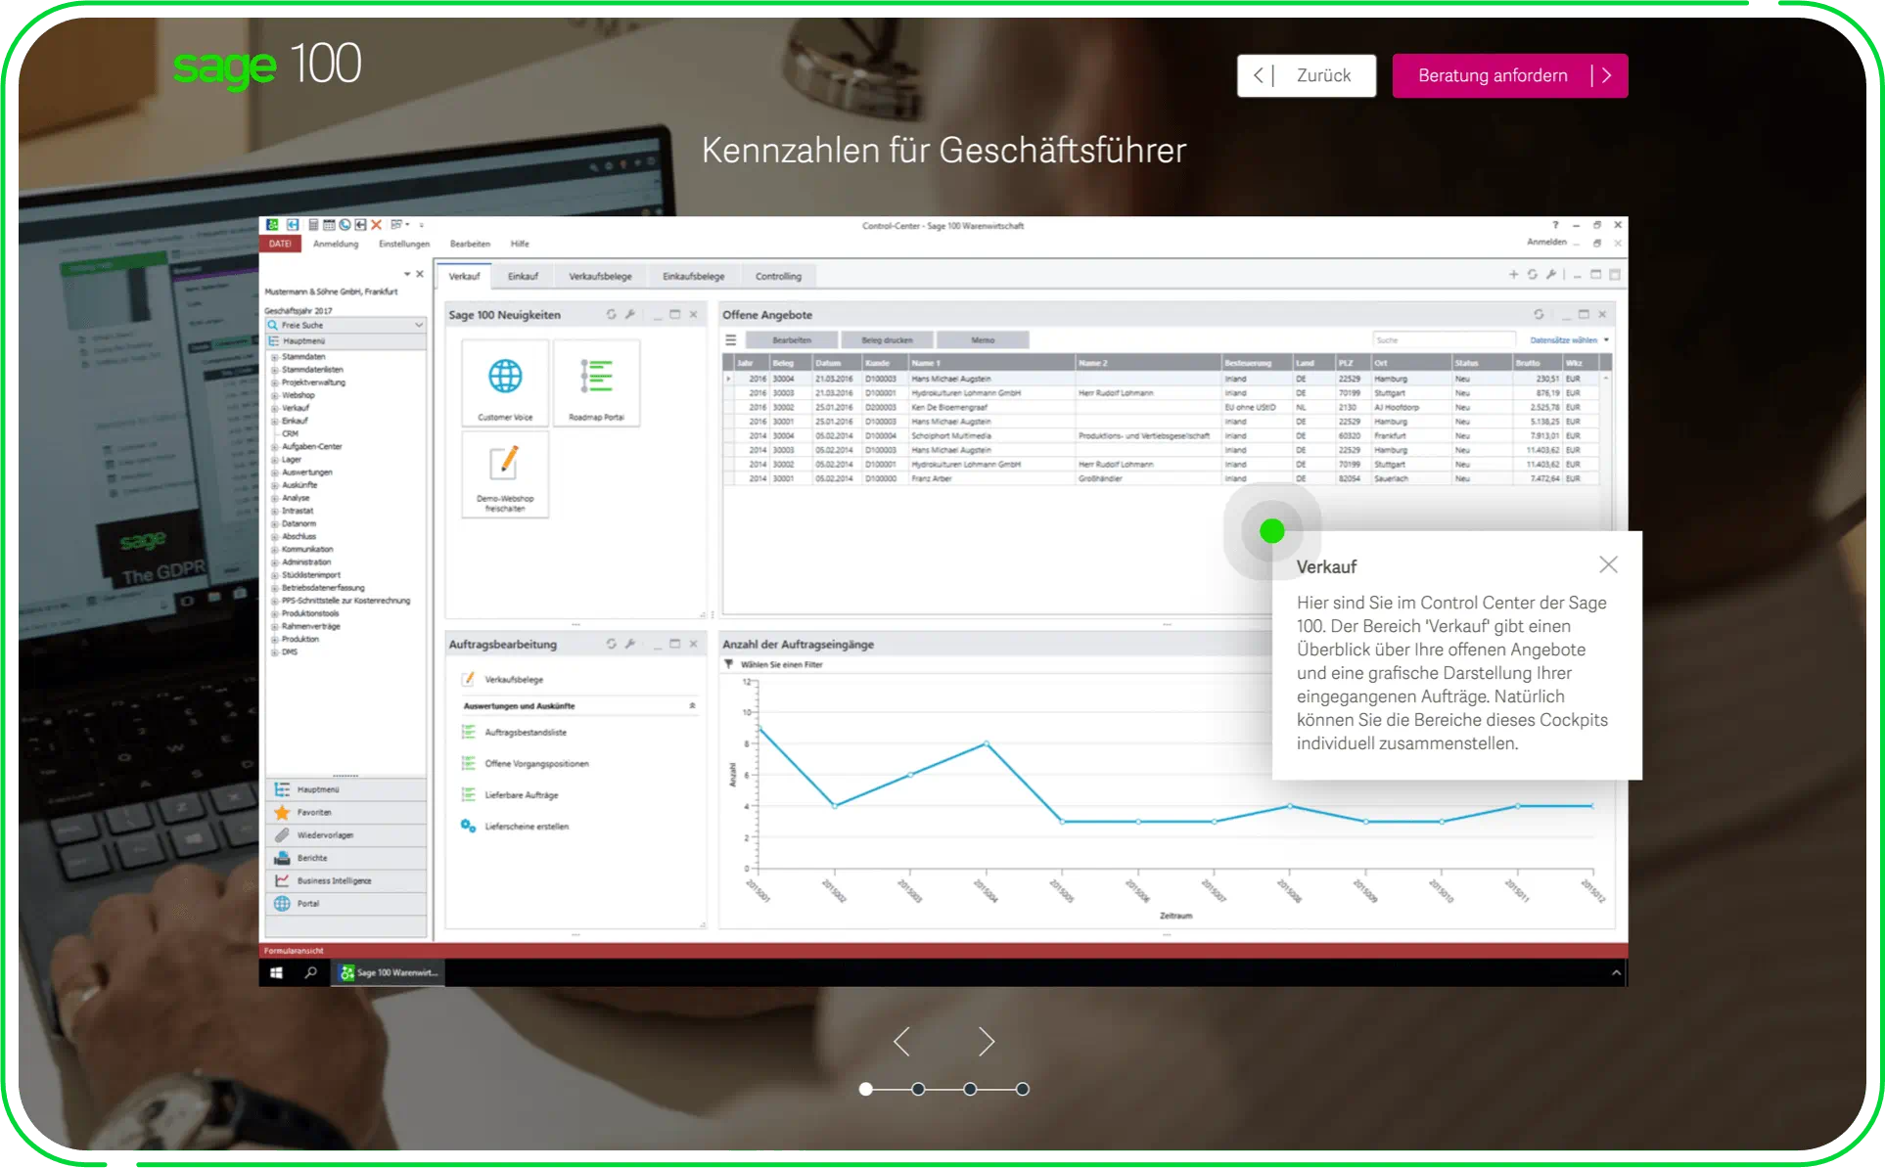The height and width of the screenshot is (1168, 1885).
Task: Click the refresh icon in the tab toolbar
Action: click(1532, 275)
